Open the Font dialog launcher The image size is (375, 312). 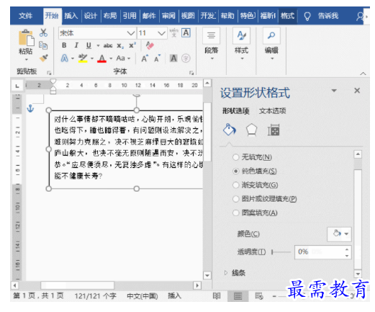coord(191,73)
